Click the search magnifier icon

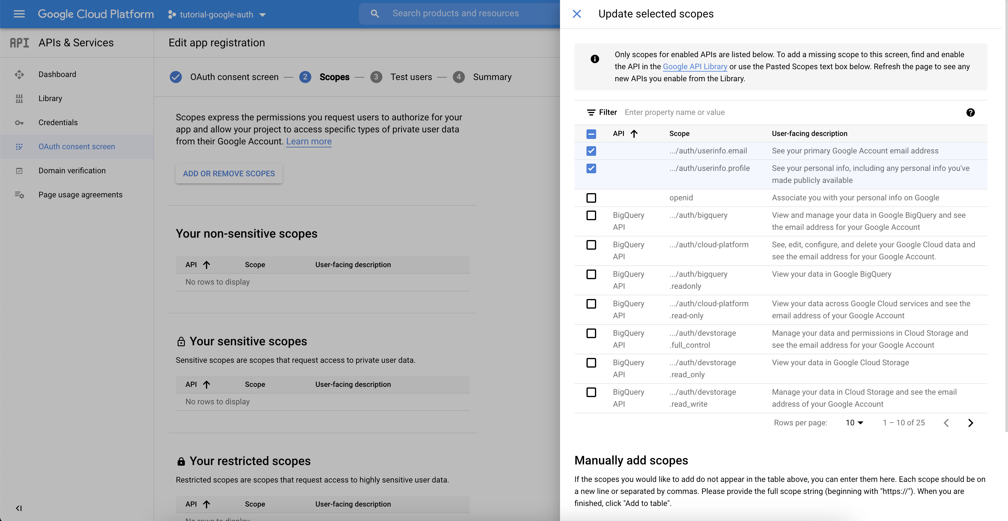click(375, 14)
